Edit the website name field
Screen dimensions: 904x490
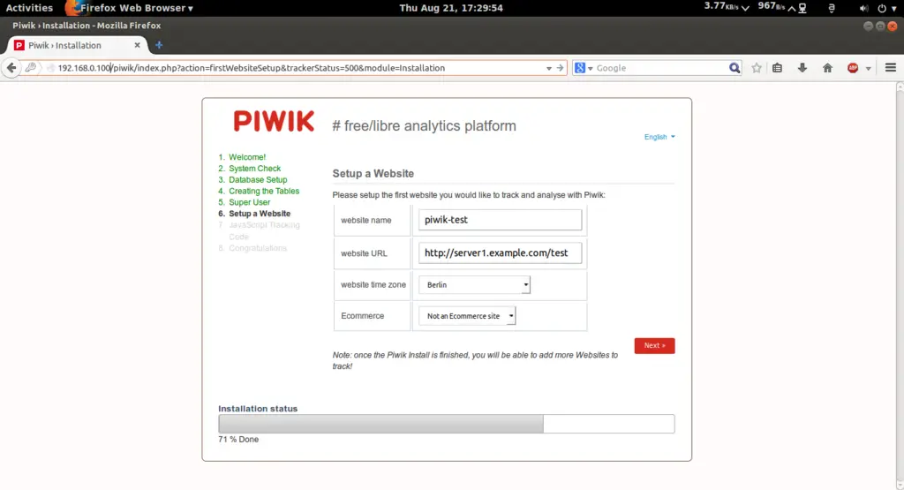pos(500,220)
